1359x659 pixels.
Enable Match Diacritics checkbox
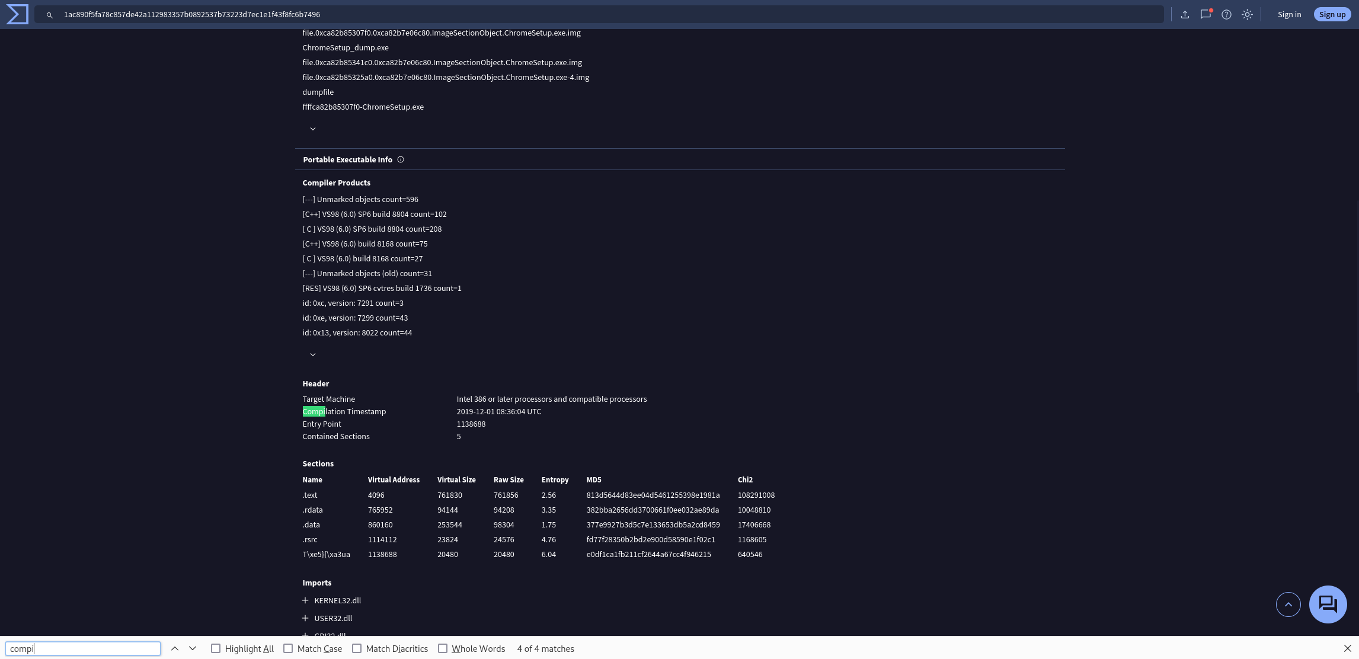pyautogui.click(x=357, y=648)
